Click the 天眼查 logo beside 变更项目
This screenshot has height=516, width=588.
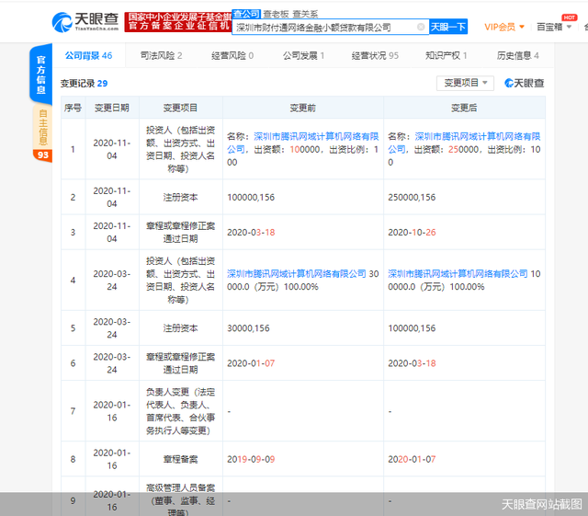[524, 83]
